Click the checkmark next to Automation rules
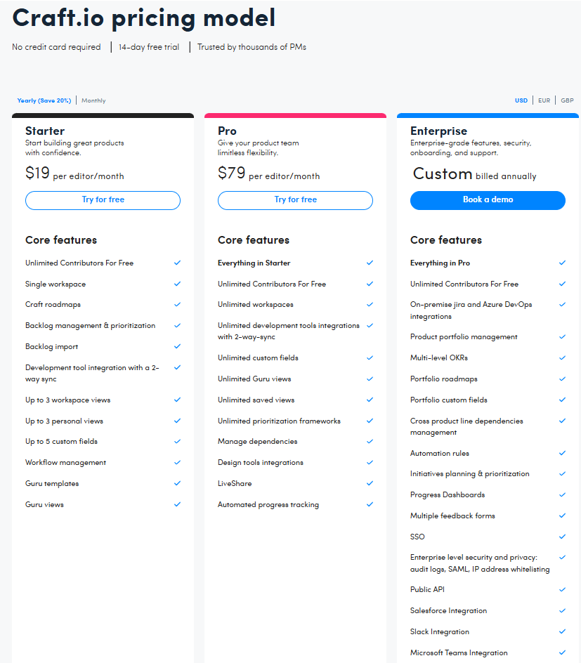581x663 pixels. pyautogui.click(x=562, y=452)
